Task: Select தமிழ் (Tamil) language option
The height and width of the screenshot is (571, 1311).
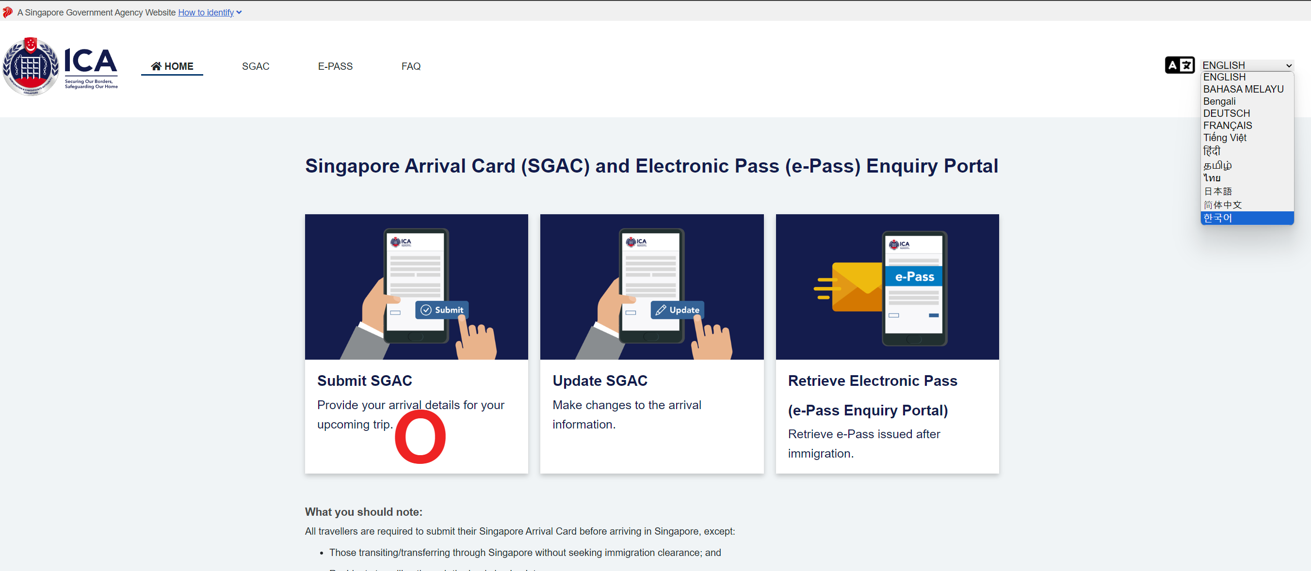Action: pos(1247,165)
